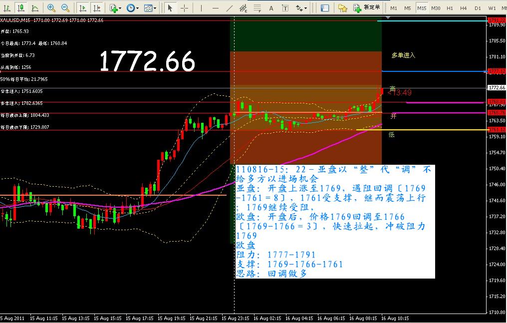Toggle chart shift button
This screenshot has height=323, width=507.
point(97,8)
